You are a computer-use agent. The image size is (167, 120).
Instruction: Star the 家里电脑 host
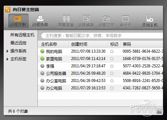point(112,59)
